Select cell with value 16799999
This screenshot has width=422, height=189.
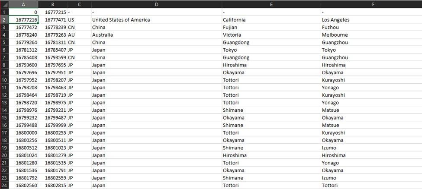click(52, 125)
